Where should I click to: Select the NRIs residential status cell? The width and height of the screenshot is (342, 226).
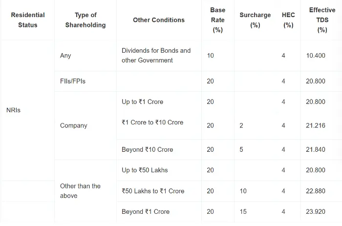(13, 110)
